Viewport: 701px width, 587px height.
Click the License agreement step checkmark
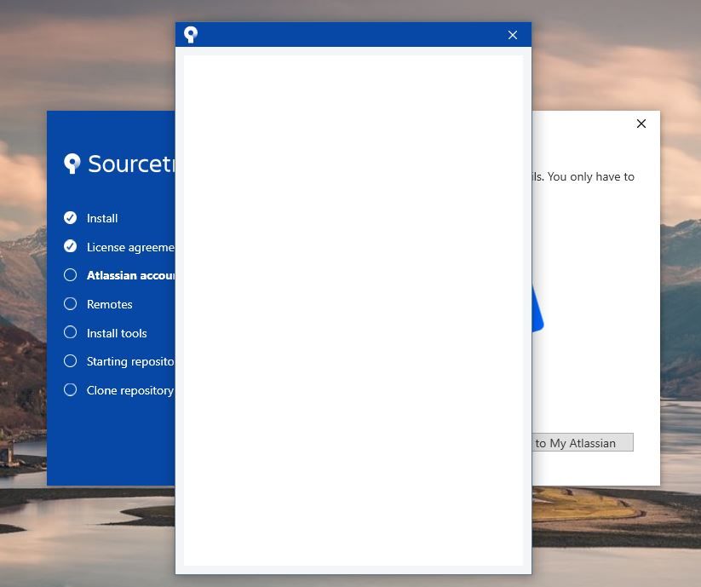70,246
